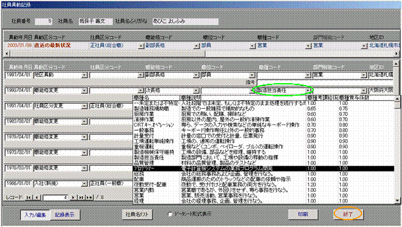Create new record with navigator asterisk button
This screenshot has width=402, height=227.
pos(89,197)
